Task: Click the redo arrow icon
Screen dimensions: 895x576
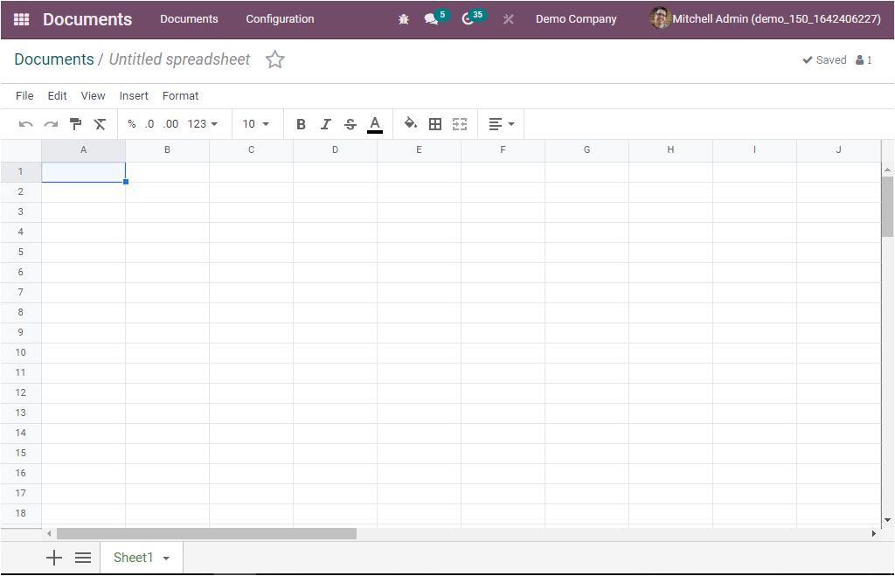Action: [x=51, y=124]
